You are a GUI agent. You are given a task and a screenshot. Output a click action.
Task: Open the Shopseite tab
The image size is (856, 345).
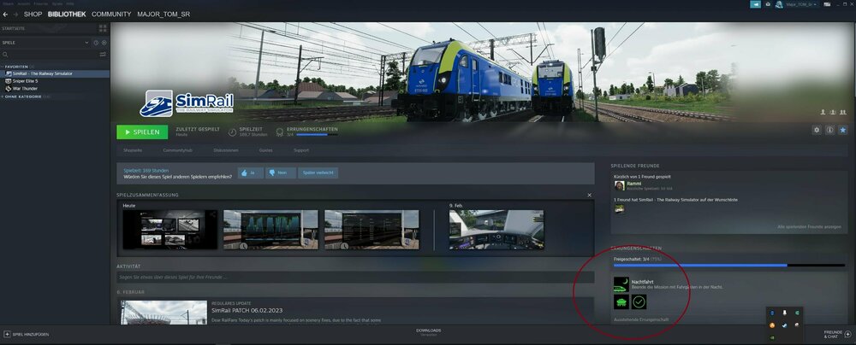(133, 150)
